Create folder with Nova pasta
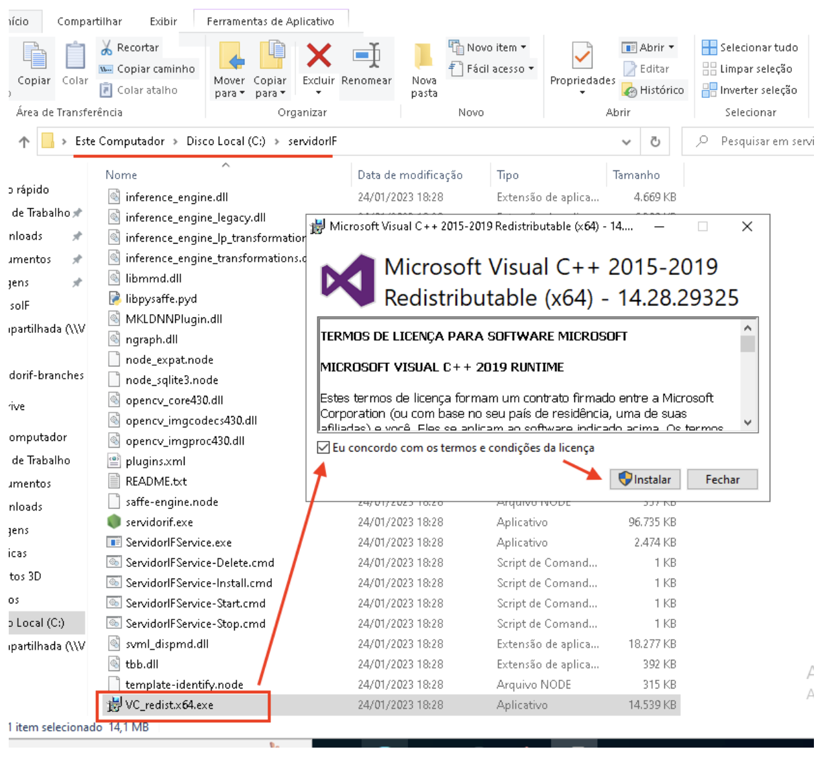The height and width of the screenshot is (757, 824). pos(424,69)
